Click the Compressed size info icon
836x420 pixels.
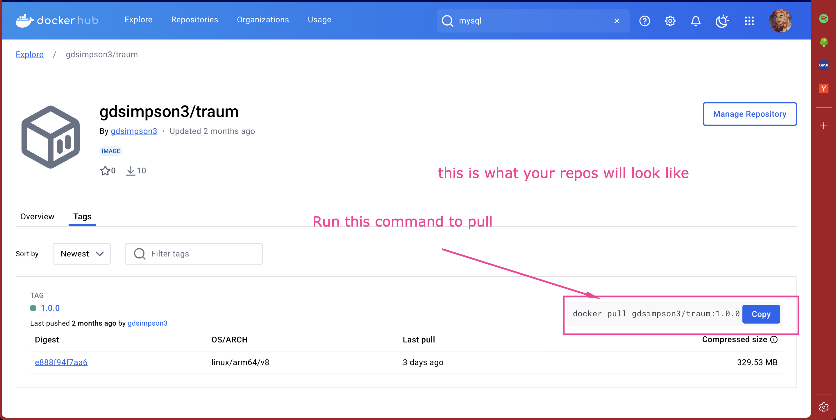[774, 340]
